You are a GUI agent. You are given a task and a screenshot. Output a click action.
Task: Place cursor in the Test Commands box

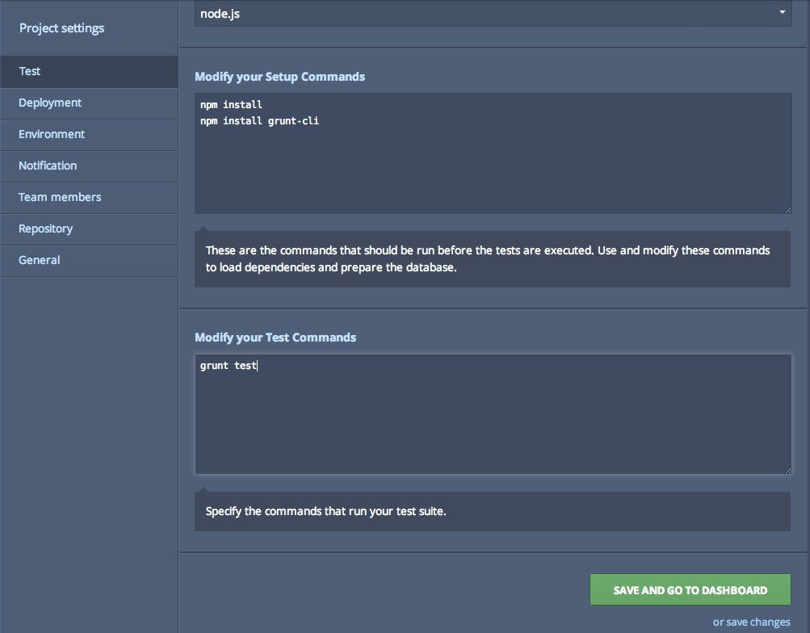[493, 413]
